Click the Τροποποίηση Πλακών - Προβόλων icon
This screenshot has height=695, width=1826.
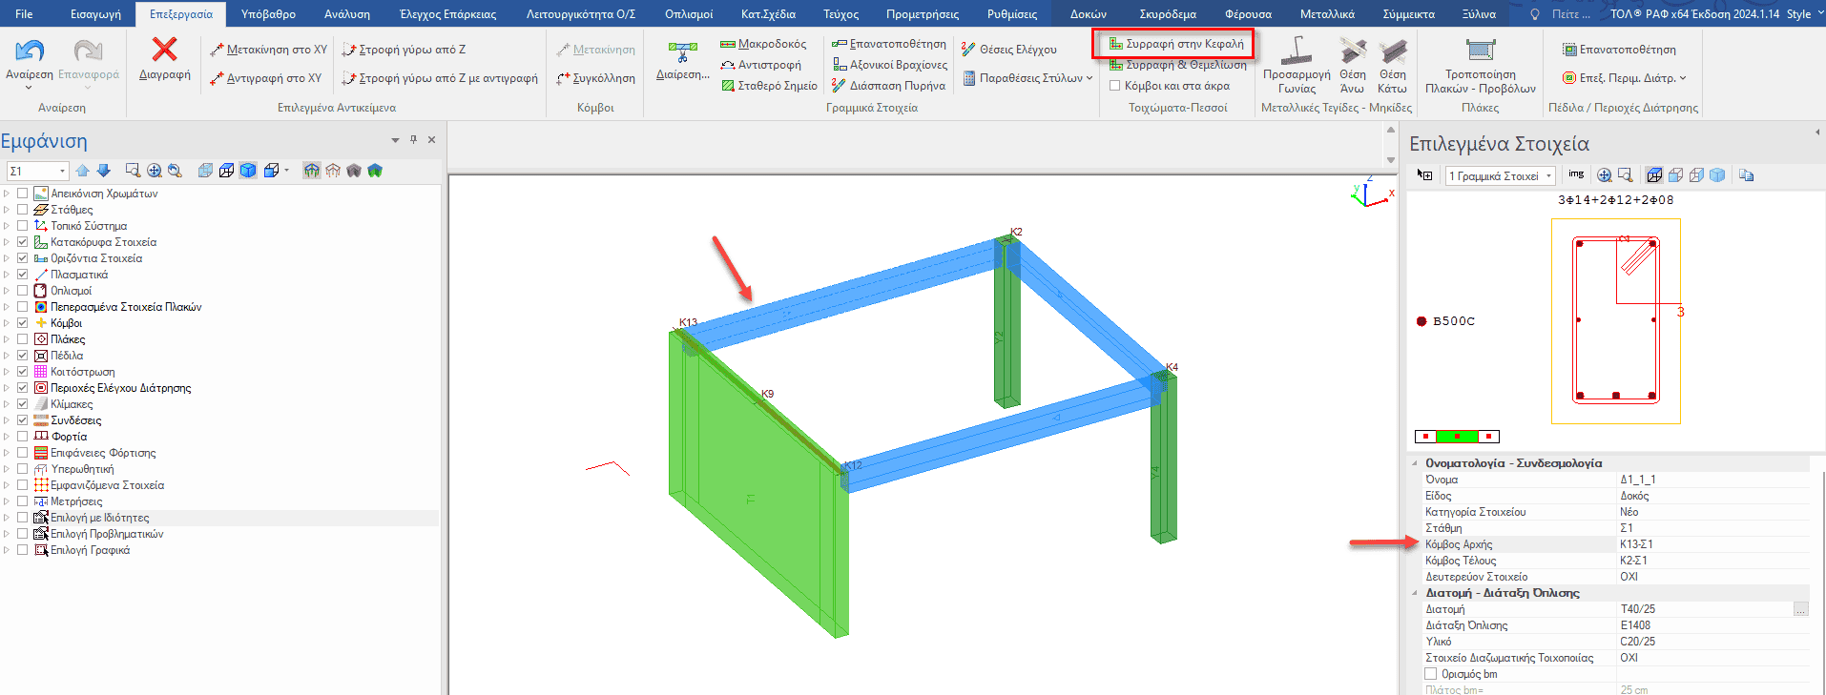click(1480, 51)
